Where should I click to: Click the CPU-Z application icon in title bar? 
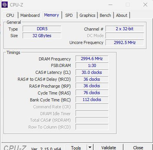(5, 5)
